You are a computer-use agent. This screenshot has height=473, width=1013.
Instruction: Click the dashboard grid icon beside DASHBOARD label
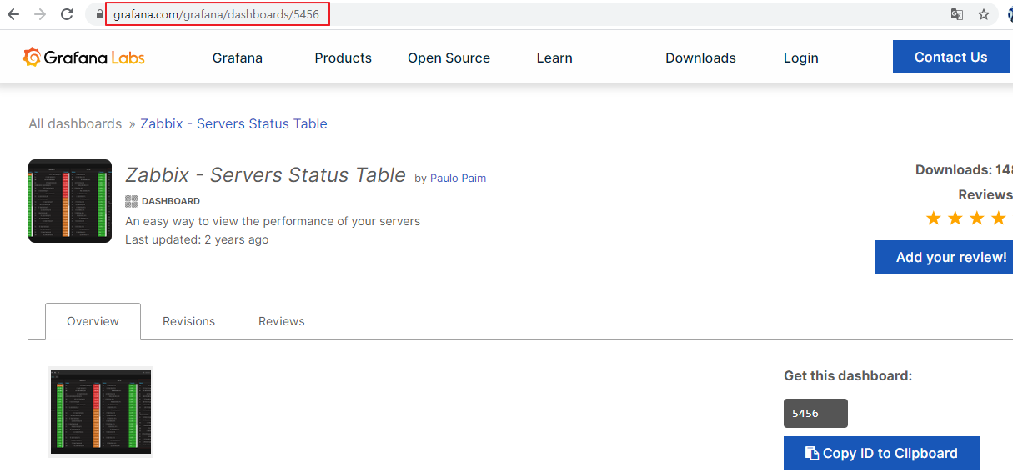pos(131,201)
